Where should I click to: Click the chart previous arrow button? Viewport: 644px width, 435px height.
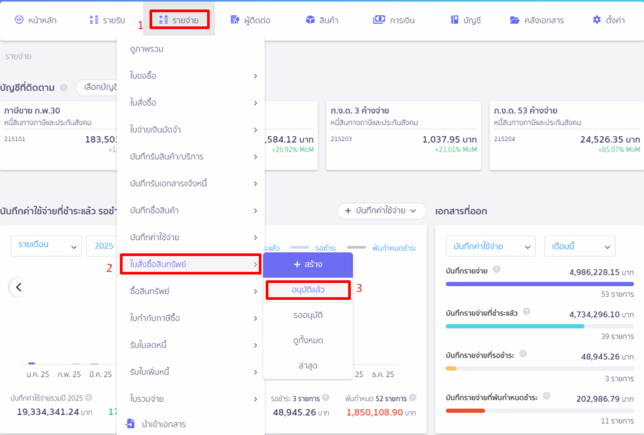(18, 287)
